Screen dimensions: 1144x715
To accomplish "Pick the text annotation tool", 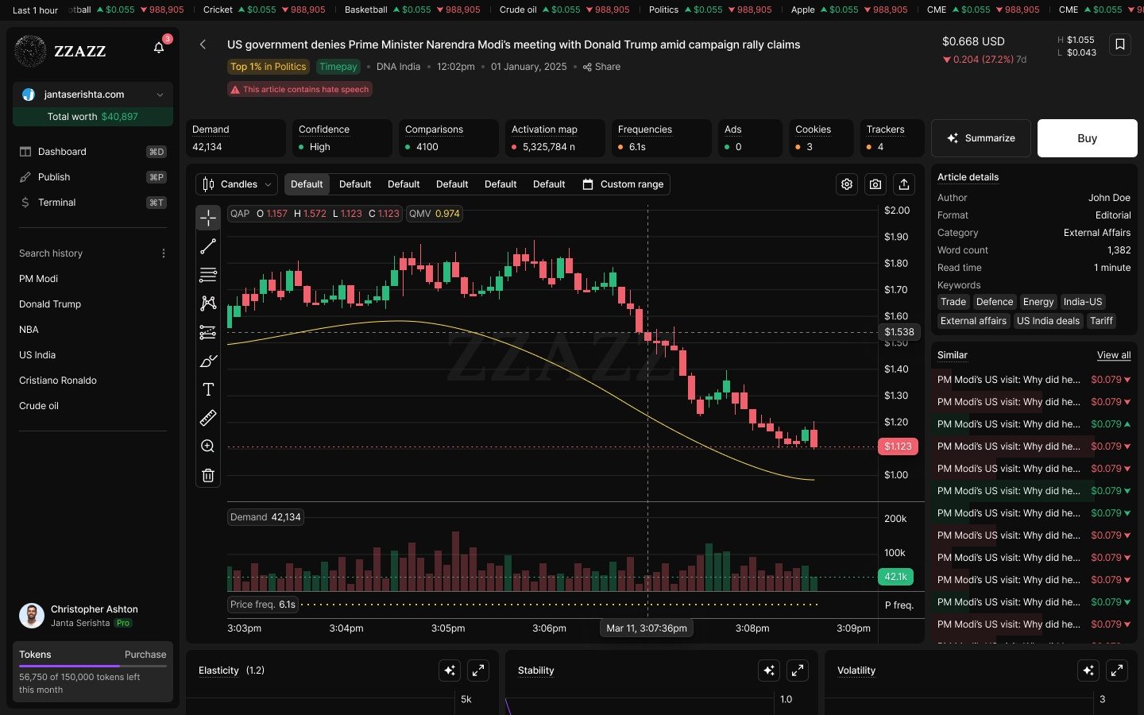I will [x=208, y=389].
